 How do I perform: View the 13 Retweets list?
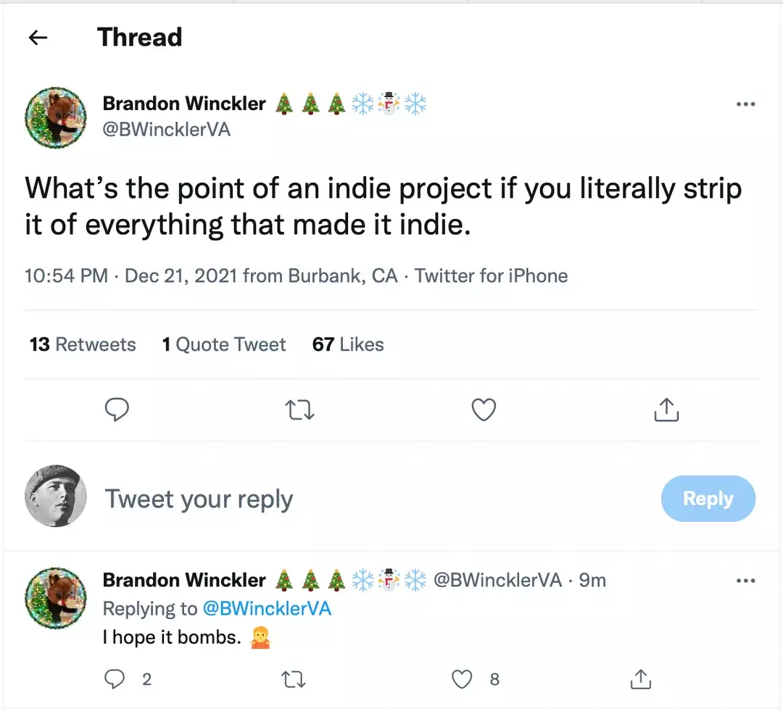point(83,344)
